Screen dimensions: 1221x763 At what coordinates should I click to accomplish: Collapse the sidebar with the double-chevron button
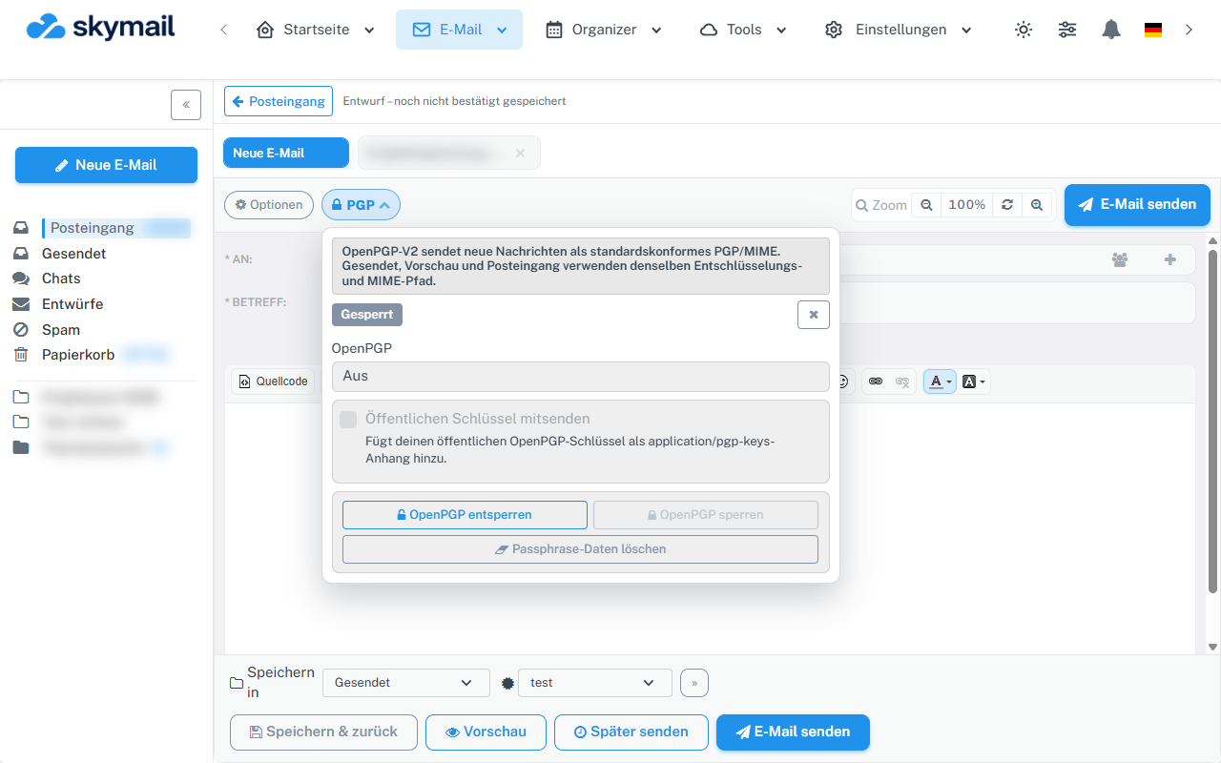pyautogui.click(x=186, y=105)
